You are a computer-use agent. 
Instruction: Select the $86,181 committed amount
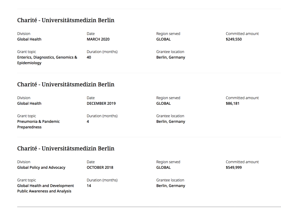(233, 104)
